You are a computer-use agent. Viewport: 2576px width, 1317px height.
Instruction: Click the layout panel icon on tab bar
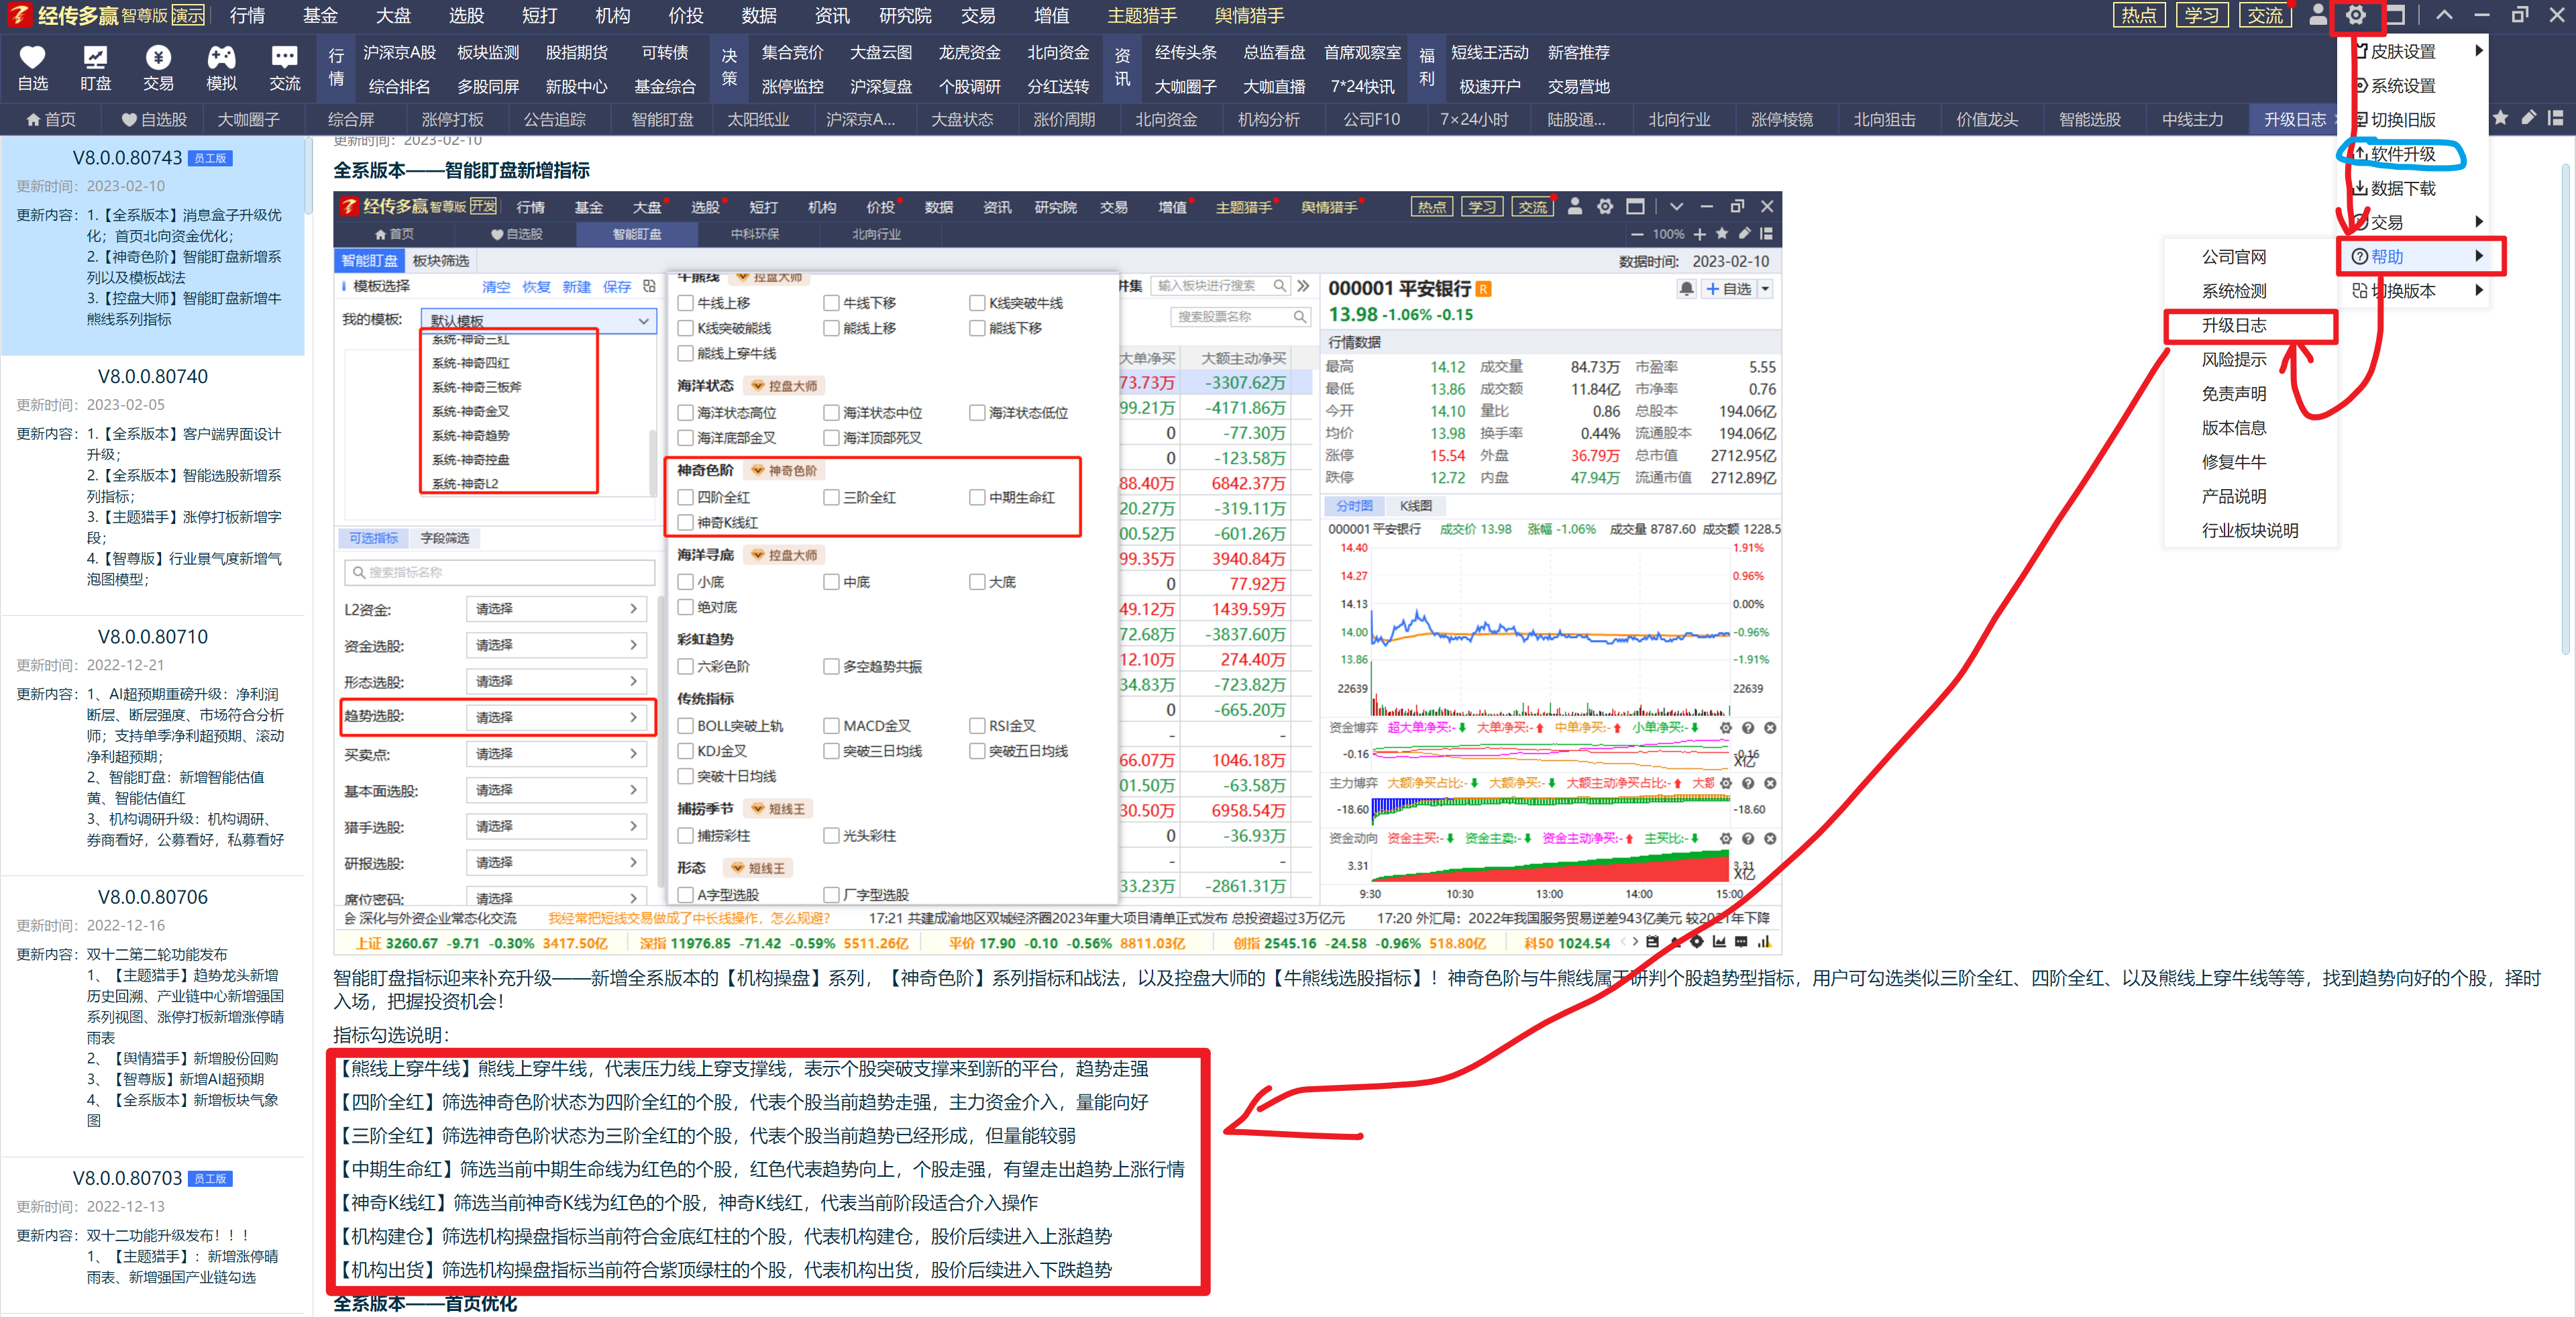[x=2556, y=118]
